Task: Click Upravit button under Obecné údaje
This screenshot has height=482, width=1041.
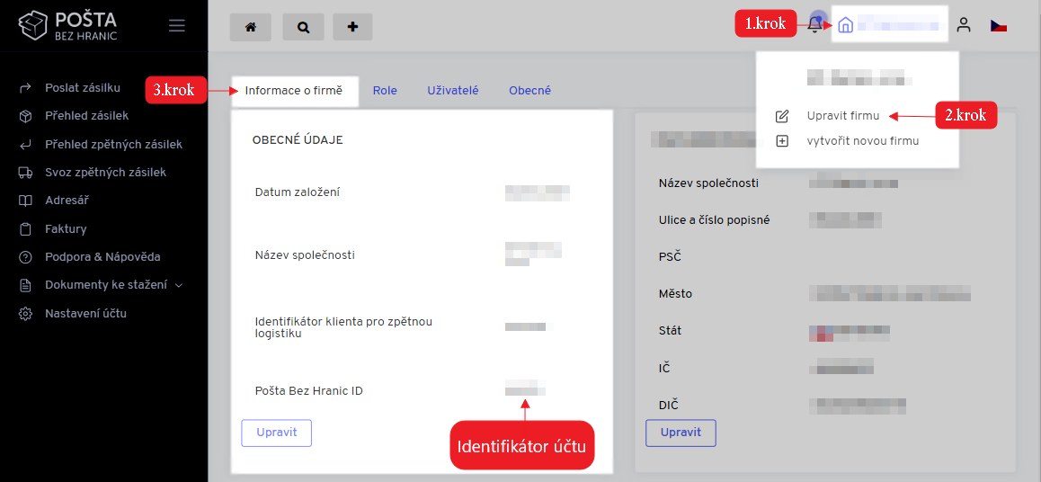Action: [x=276, y=433]
